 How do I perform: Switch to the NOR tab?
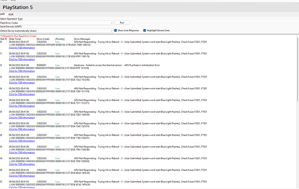(x=11, y=14)
